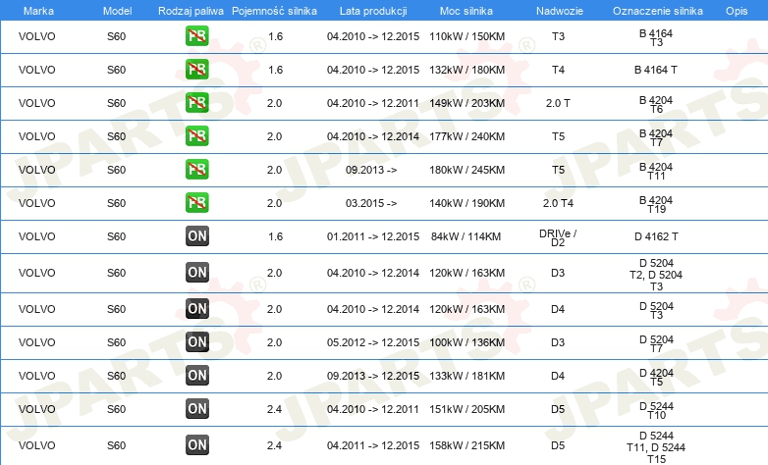Select engine code D 4204 T5
The image size is (768, 465).
656,377
